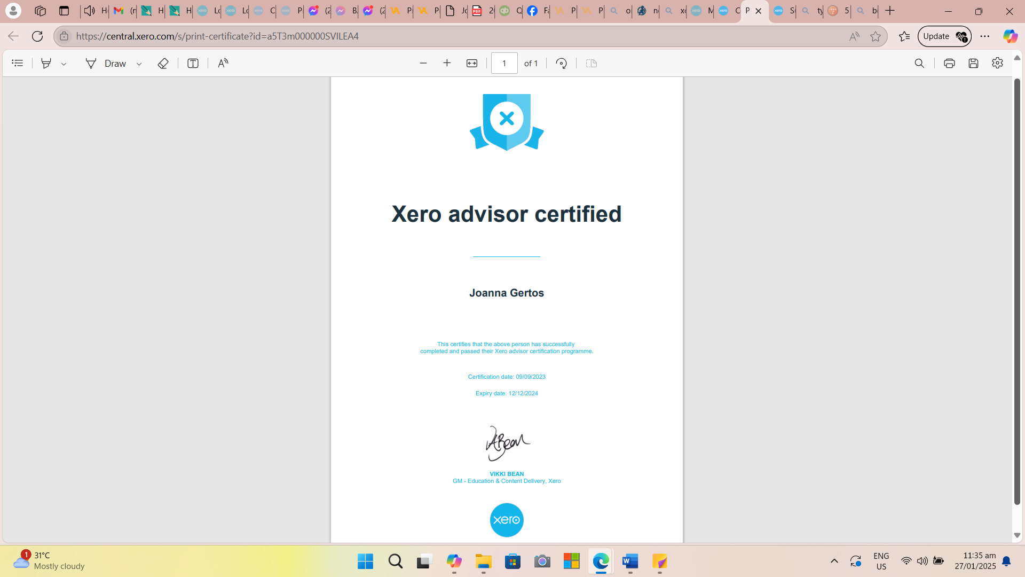Start Read aloud for the PDF

click(223, 63)
